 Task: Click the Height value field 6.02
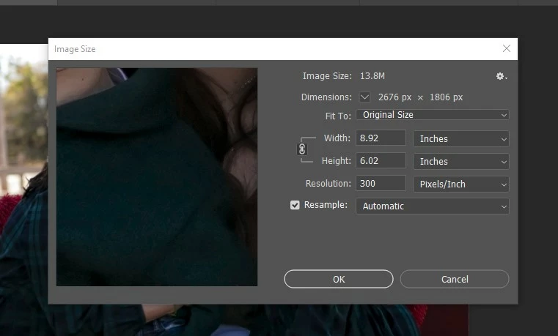pyautogui.click(x=381, y=160)
